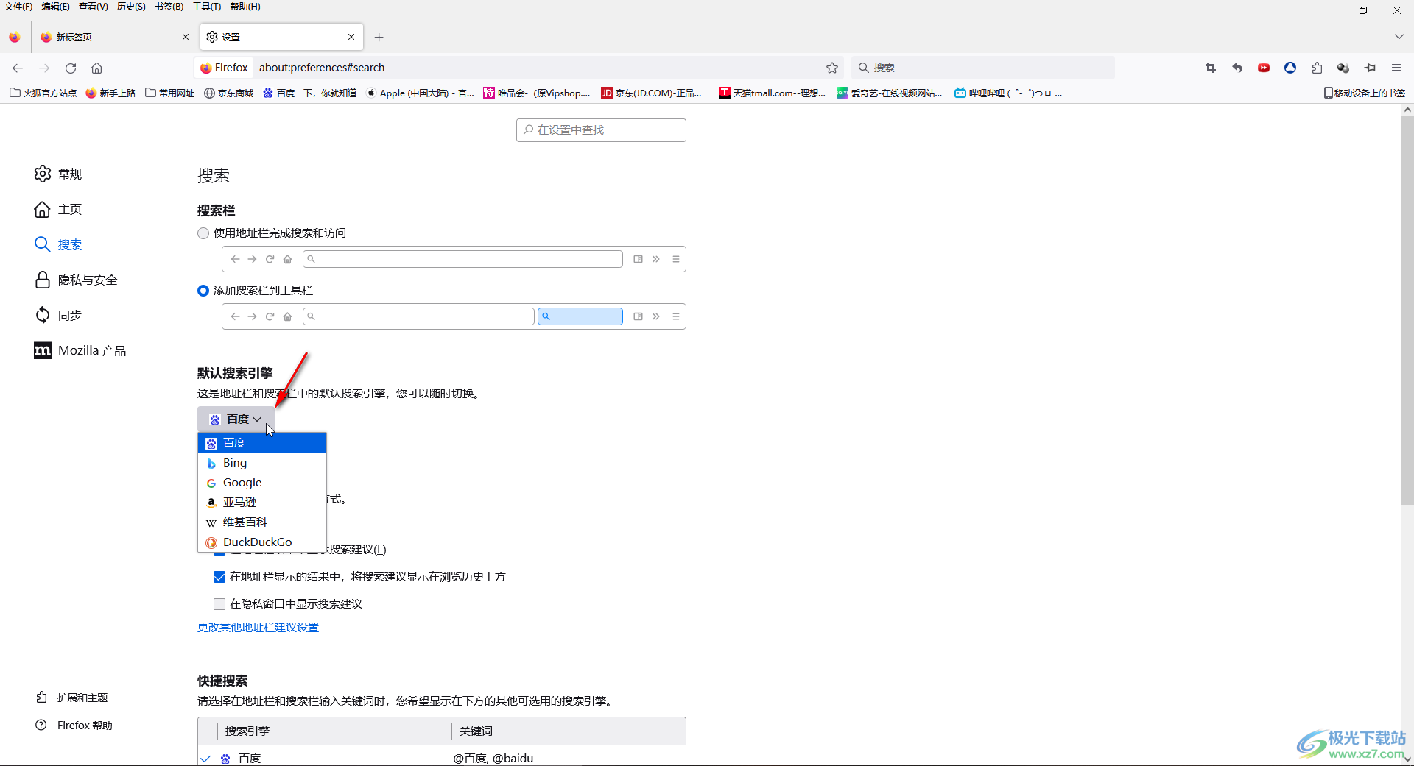Open a new tab with plus button
This screenshot has width=1414, height=766.
pos(379,37)
